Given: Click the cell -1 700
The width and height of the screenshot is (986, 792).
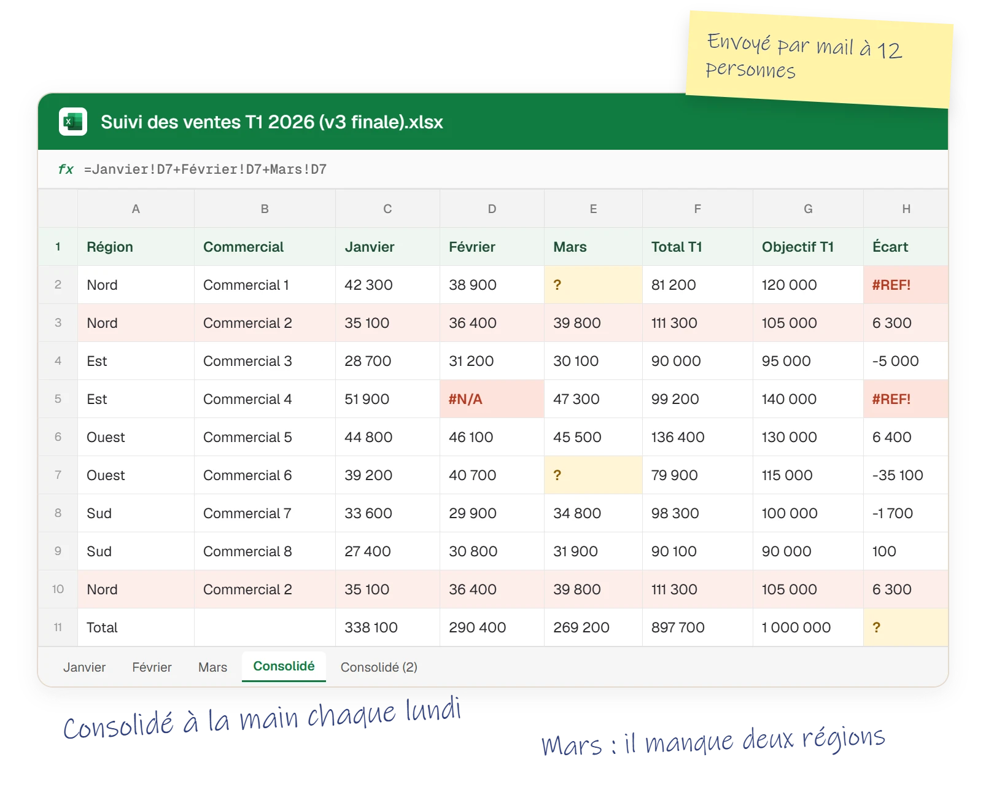Looking at the screenshot, I should click(906, 513).
